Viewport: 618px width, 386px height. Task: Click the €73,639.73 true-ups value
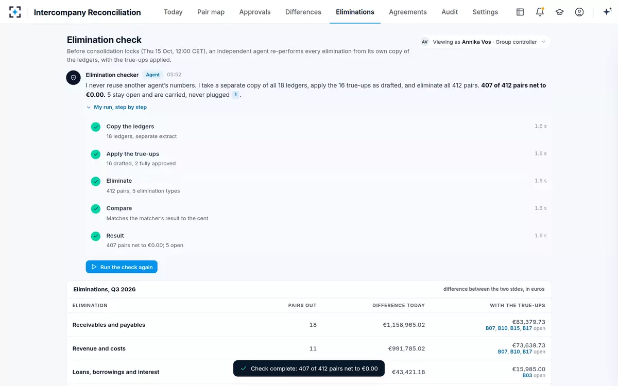(529, 345)
